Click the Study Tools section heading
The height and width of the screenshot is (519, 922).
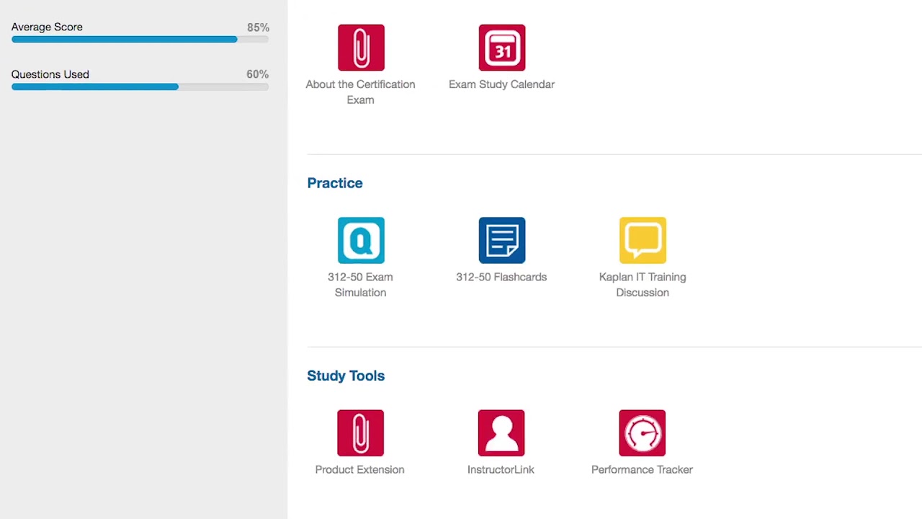[x=346, y=376]
